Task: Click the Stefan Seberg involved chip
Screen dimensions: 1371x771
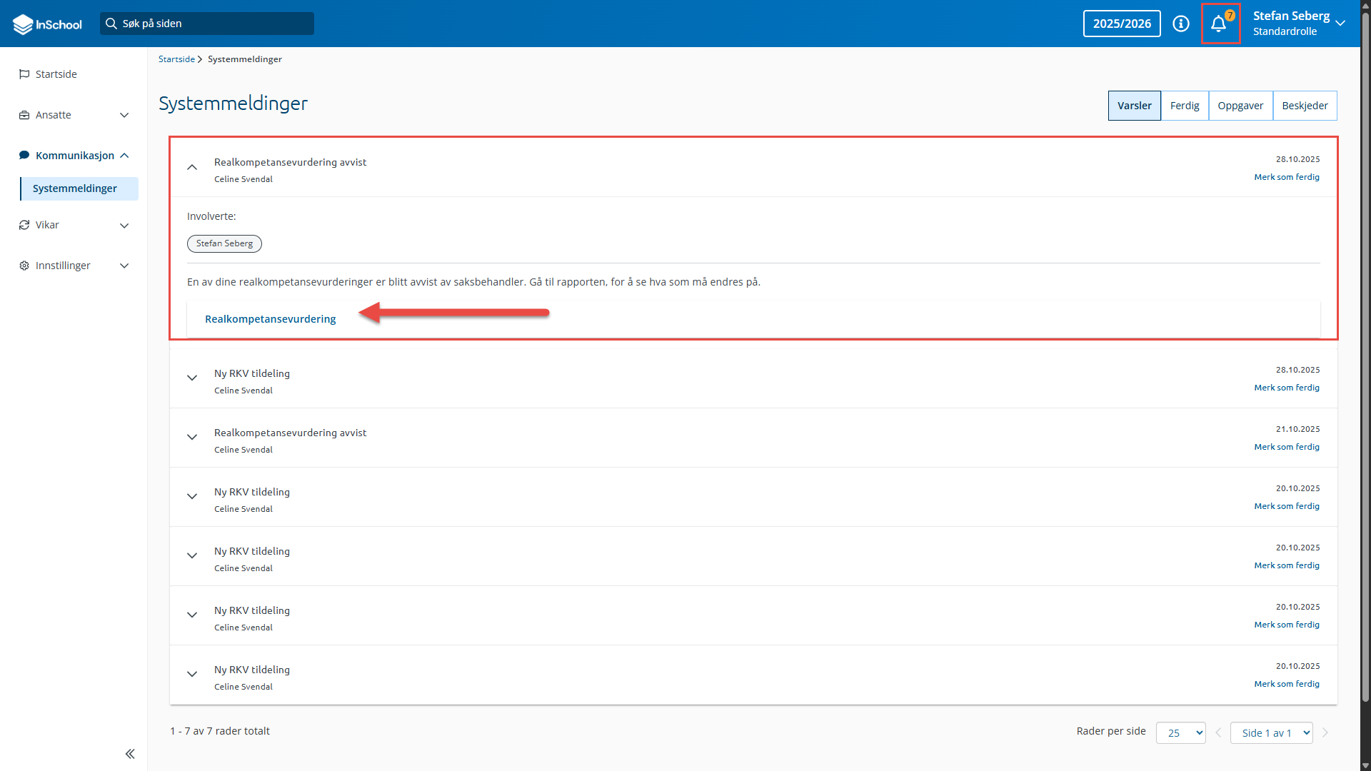Action: click(x=224, y=243)
